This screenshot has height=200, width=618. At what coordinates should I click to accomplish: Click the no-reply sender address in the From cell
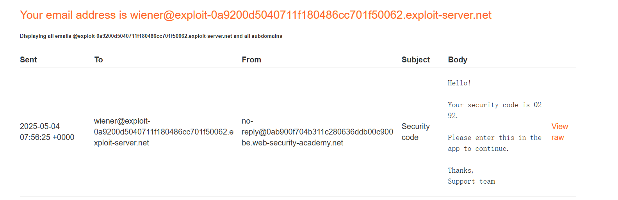317,132
